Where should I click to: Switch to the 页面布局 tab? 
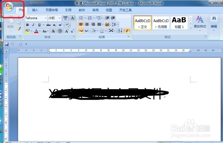tap(52, 10)
